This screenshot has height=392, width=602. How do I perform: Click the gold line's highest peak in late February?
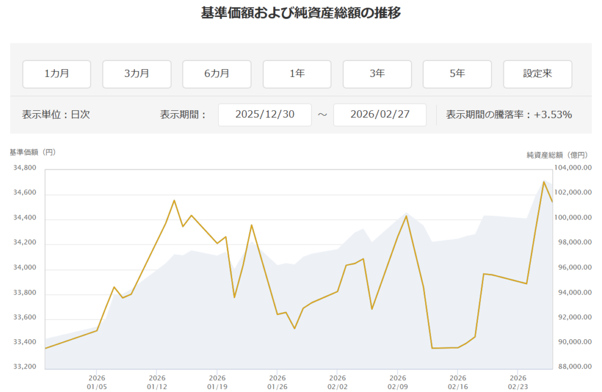(x=543, y=181)
